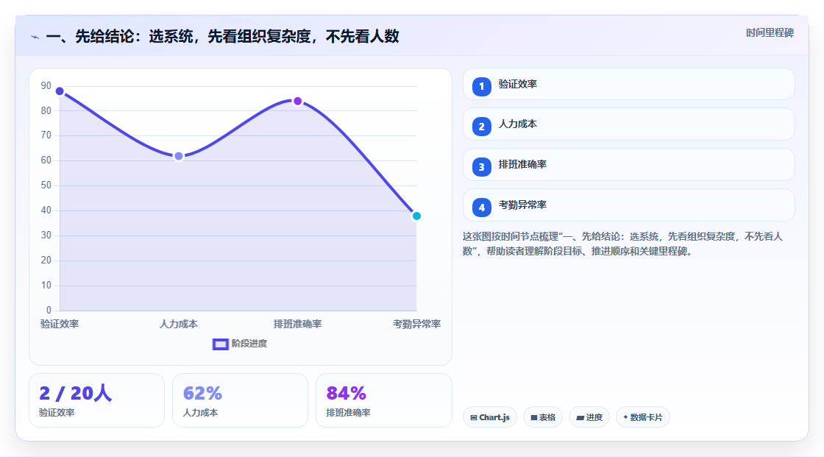Open the 验证效率 list item

(x=628, y=84)
